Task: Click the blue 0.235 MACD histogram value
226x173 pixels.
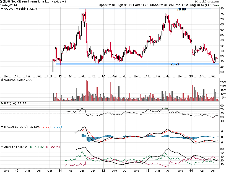Action: pos(58,127)
